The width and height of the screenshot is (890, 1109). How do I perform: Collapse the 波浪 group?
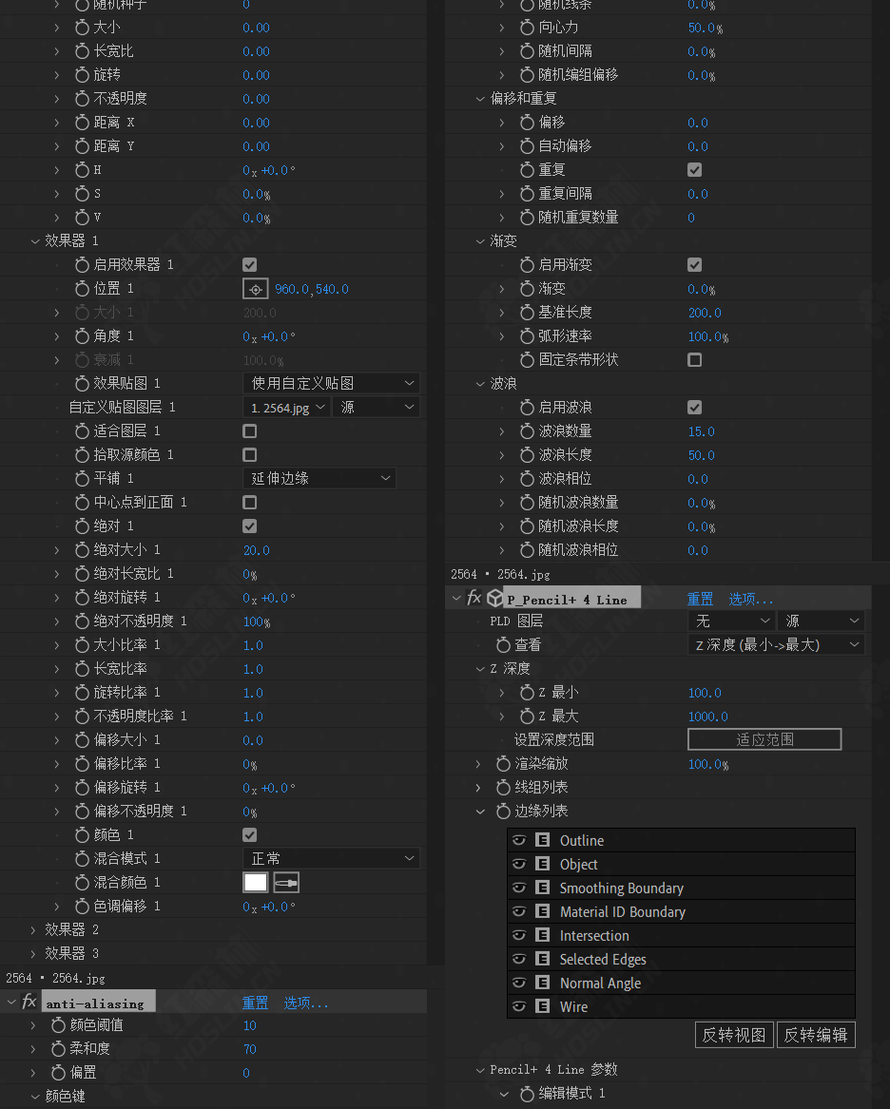point(480,384)
